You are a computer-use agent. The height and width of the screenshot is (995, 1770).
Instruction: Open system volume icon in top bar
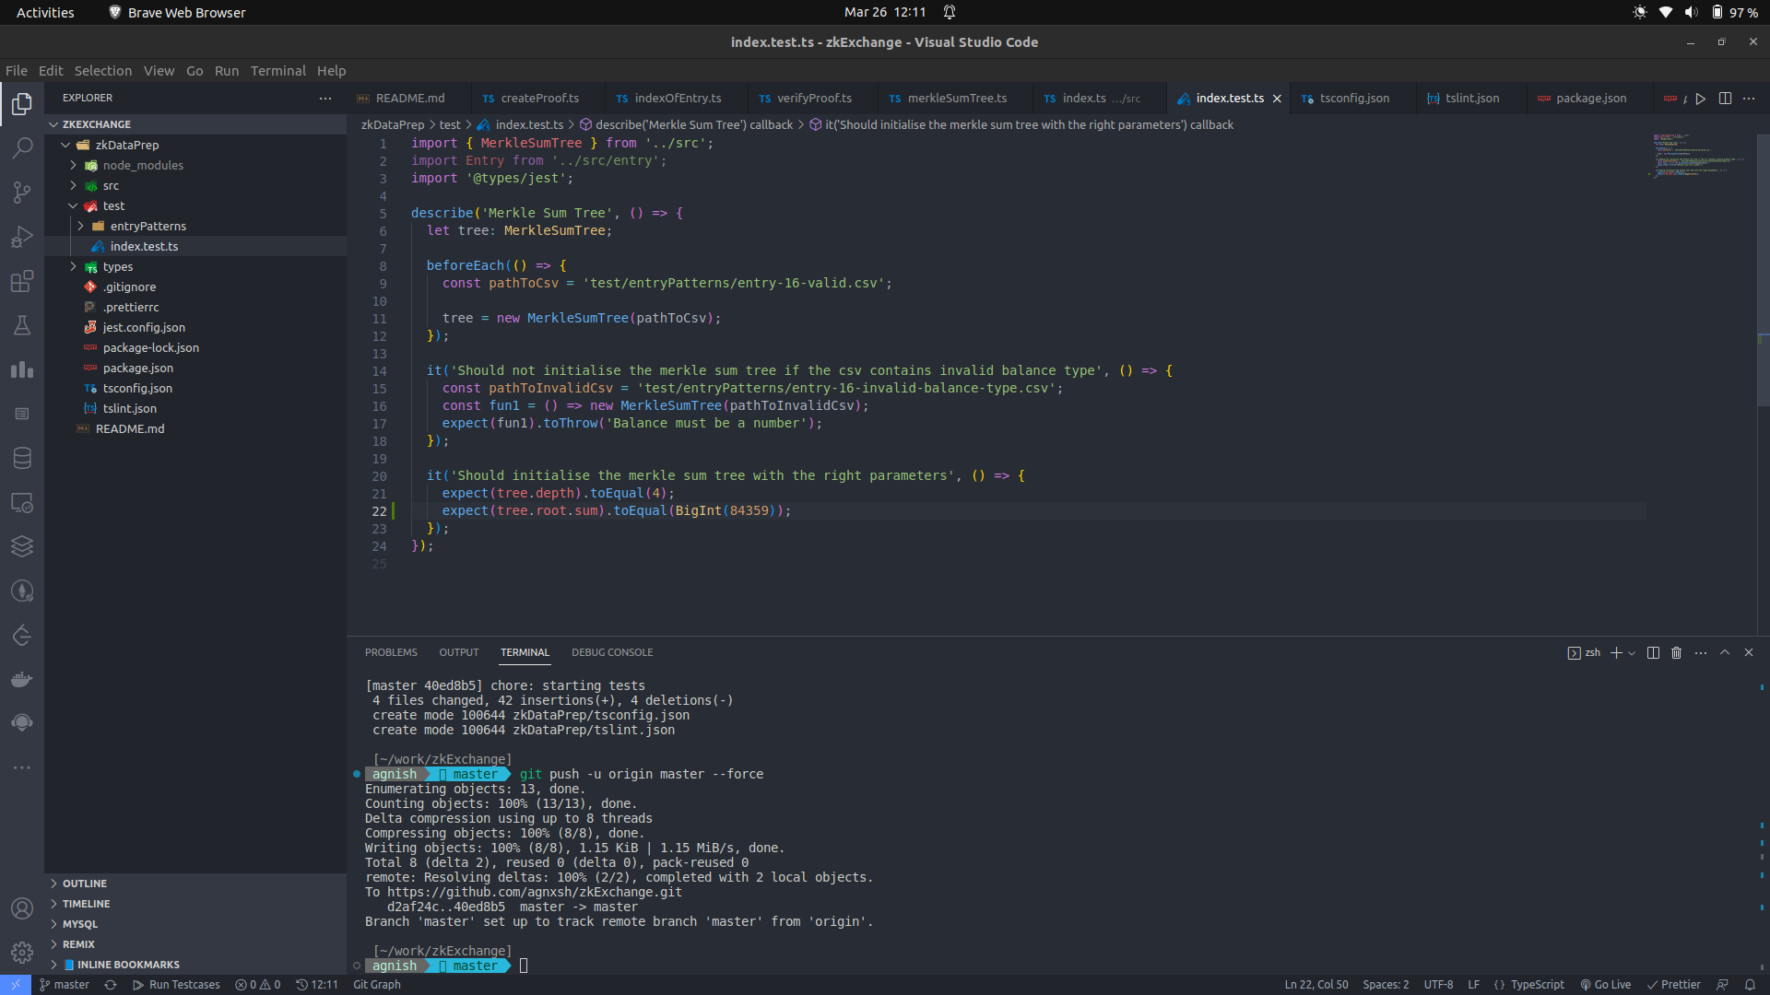tap(1691, 12)
